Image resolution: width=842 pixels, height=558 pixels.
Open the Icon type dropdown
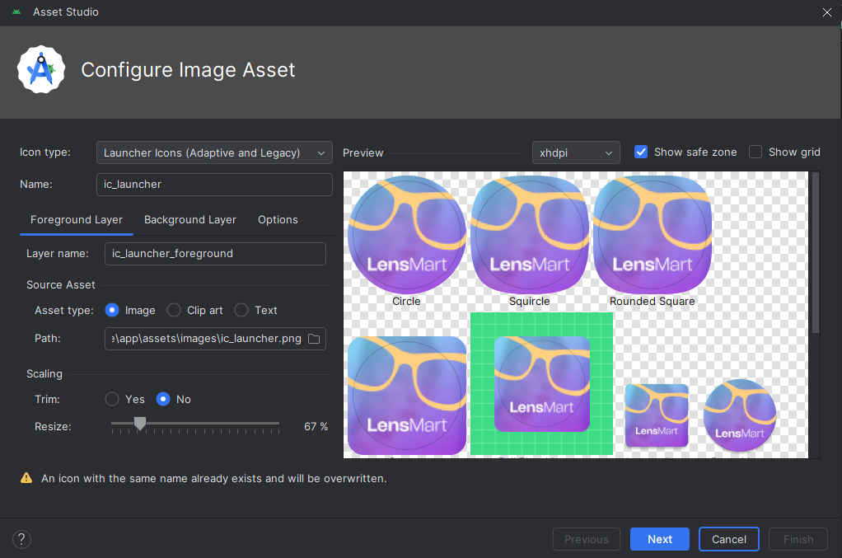point(213,152)
